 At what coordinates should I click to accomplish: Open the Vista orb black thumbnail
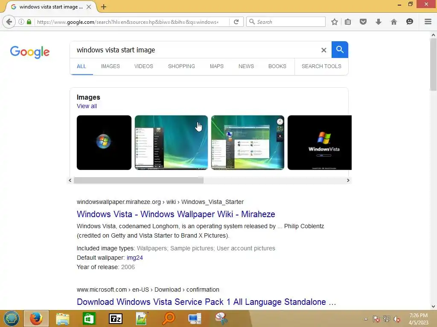[x=104, y=143]
